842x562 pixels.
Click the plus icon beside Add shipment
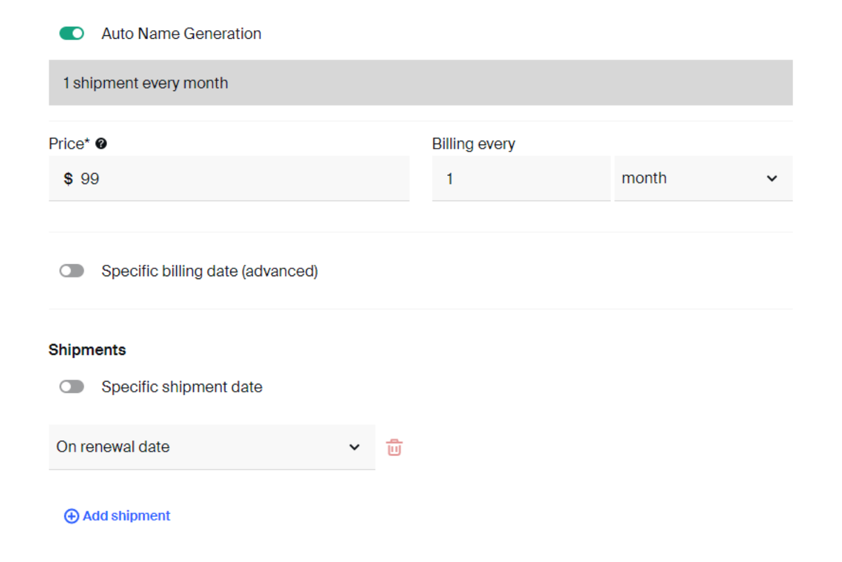pos(71,516)
